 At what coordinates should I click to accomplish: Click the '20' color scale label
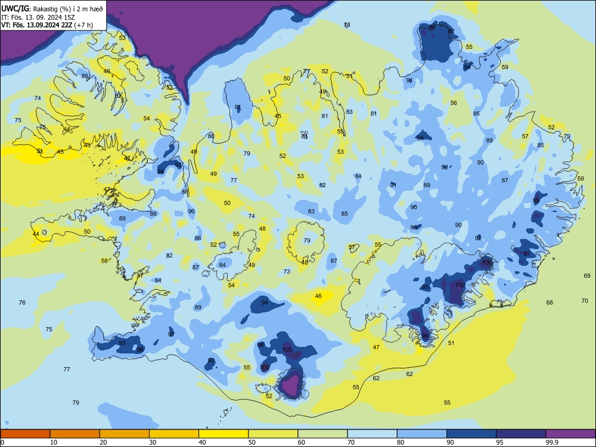click(x=103, y=442)
